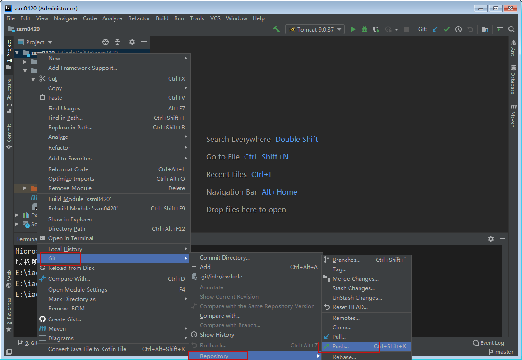
Task: Open the Database tool window
Action: (x=513, y=80)
